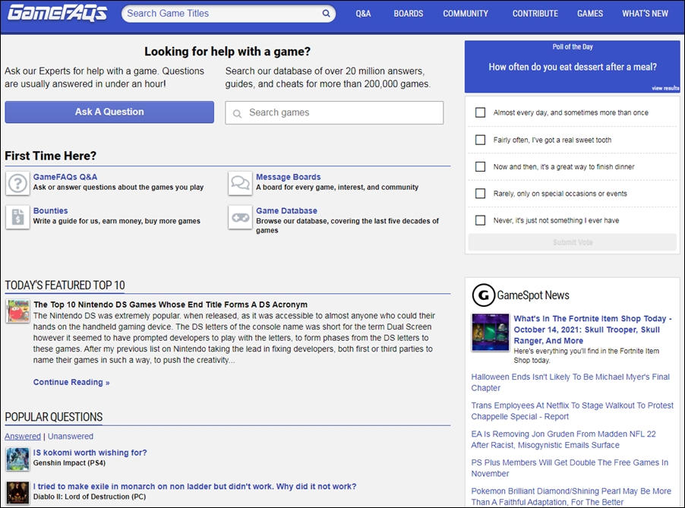Check 'Fairly often, I've got a real sweet tooth'
Viewport: 685px width, 508px height.
[480, 140]
